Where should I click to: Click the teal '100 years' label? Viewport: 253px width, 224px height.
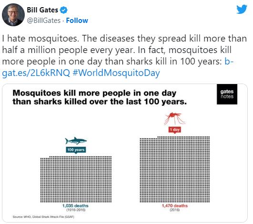(x=76, y=150)
